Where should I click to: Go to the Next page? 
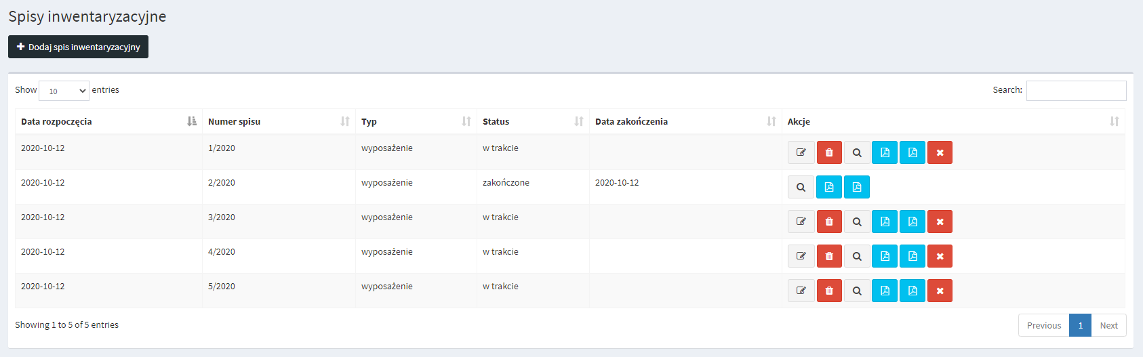point(1108,325)
